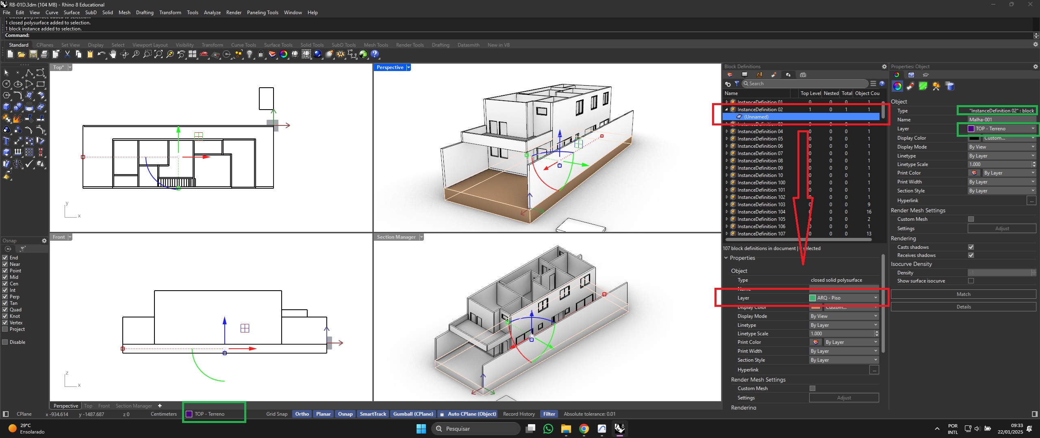Viewport: 1040px width, 438px height.
Task: Disable the Quad osnap checkbox
Action: (5, 310)
